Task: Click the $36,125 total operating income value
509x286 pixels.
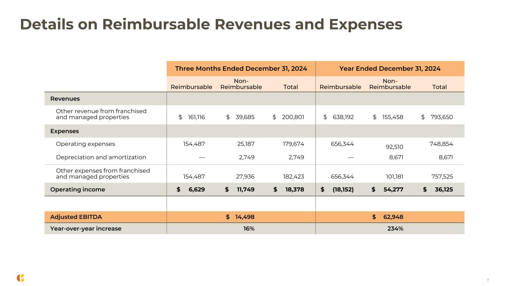Action: click(x=439, y=190)
